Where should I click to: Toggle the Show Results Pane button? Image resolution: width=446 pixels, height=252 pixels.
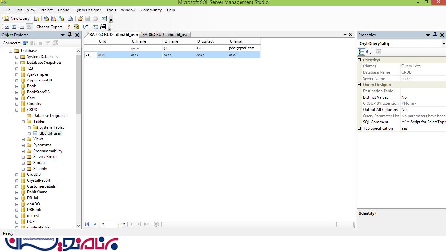[x=29, y=27]
